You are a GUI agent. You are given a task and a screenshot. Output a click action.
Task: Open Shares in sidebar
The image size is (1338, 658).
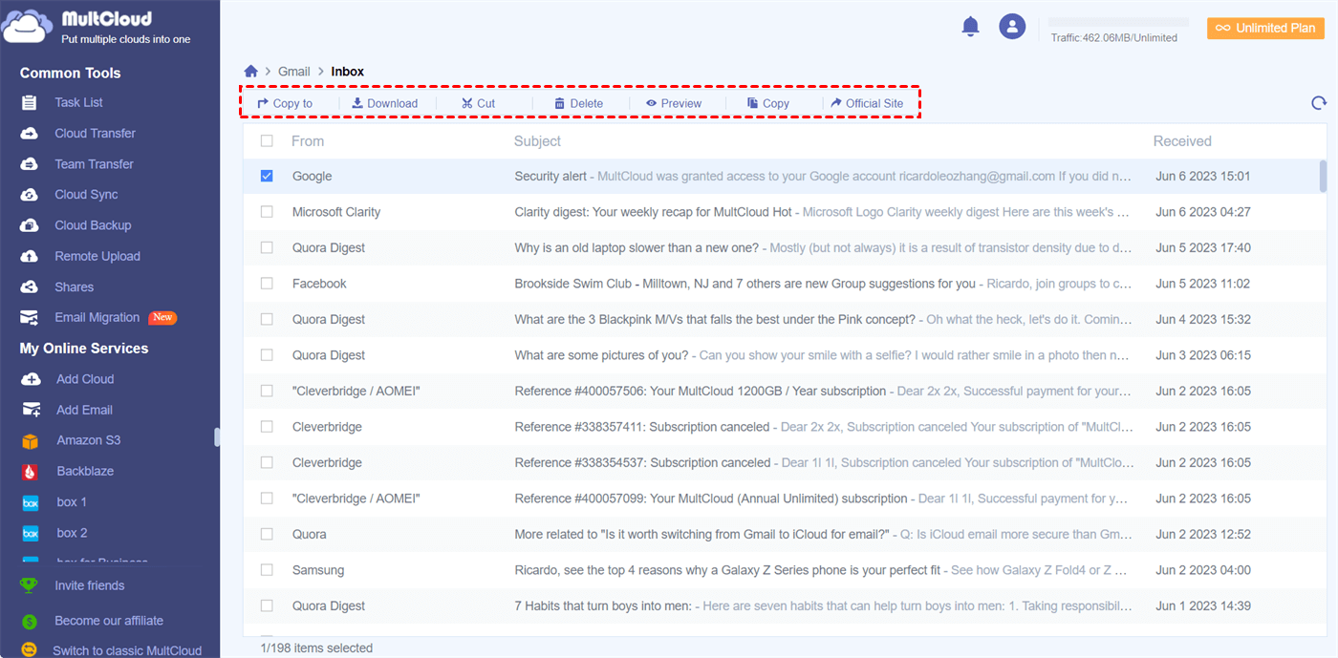74,287
